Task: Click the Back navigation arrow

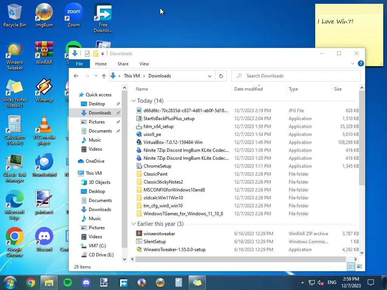Action: tap(76, 76)
